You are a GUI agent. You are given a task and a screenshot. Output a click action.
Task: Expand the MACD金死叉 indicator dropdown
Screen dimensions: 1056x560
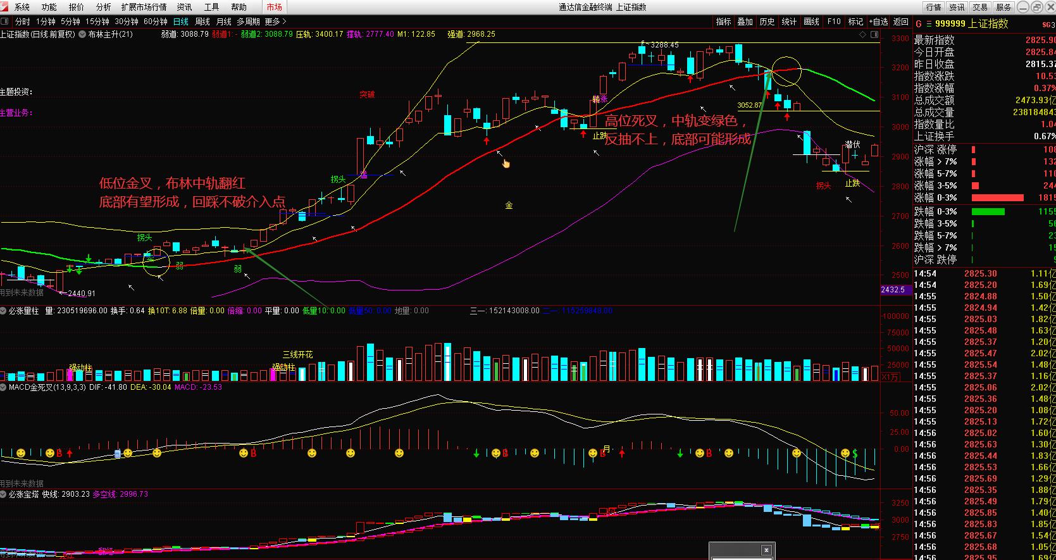pyautogui.click(x=4, y=387)
